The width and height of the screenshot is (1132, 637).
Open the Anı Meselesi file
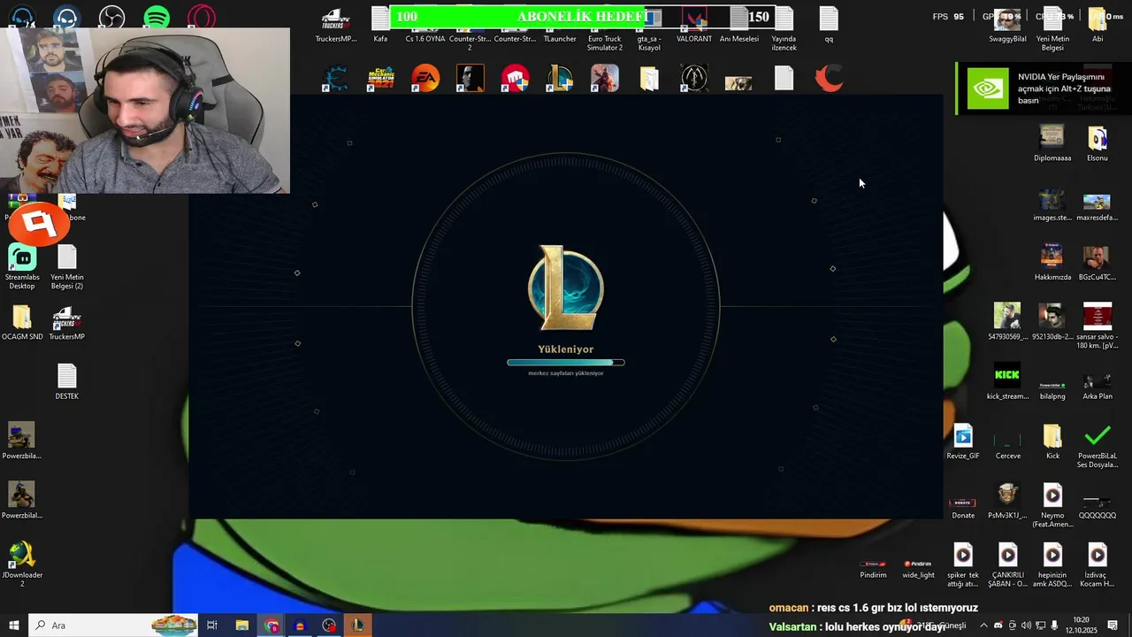click(739, 25)
